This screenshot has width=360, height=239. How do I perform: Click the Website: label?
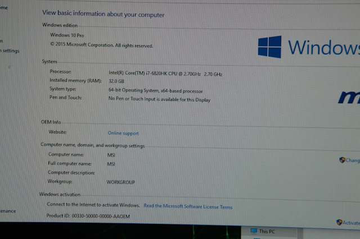coord(57,132)
